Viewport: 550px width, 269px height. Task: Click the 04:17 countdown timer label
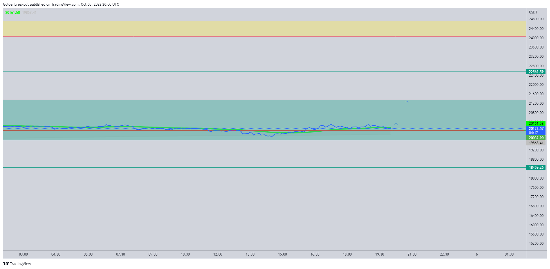[534, 133]
